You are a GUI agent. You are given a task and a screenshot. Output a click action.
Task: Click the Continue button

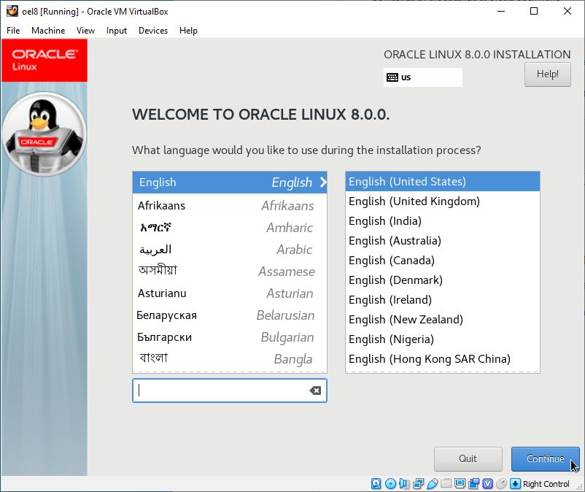tap(545, 458)
